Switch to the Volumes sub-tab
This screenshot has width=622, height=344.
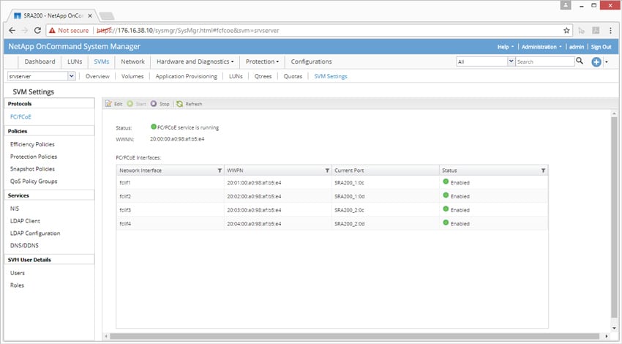pos(132,76)
